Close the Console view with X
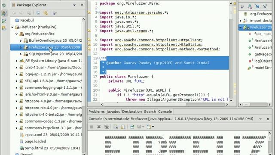Viewport: 275px width, 155px height. [x=268, y=119]
